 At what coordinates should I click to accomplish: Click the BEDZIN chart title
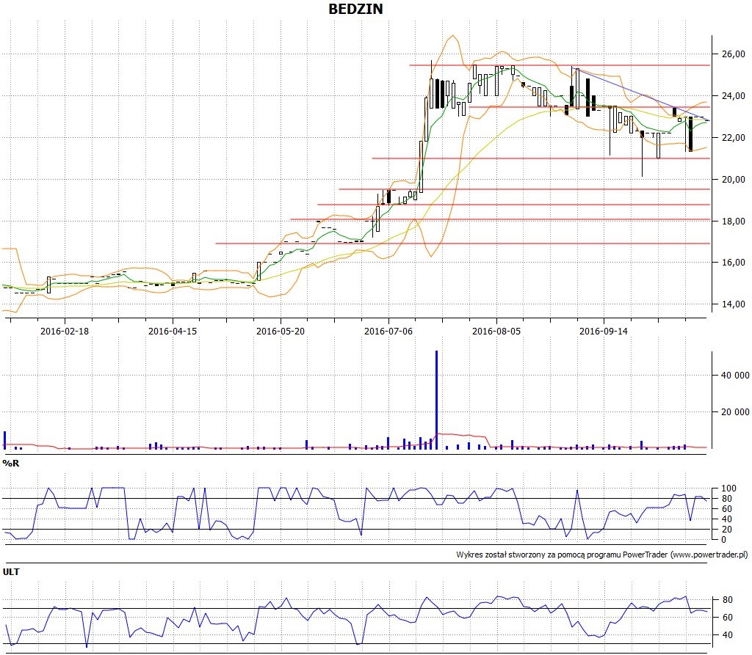pyautogui.click(x=355, y=9)
